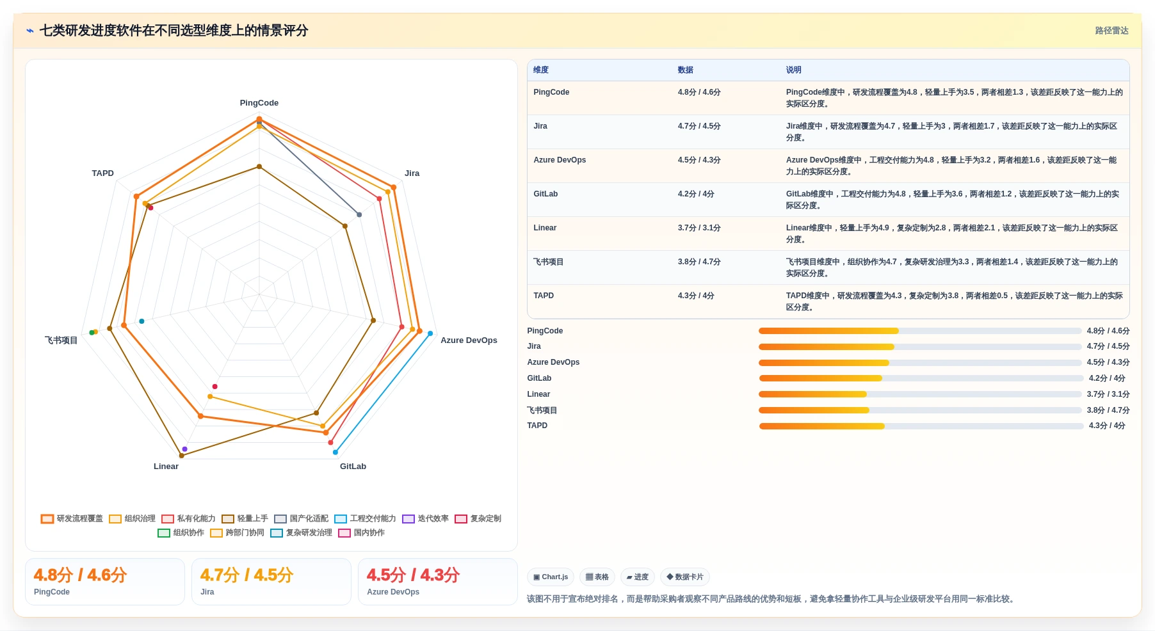Click the Azure DevOps progress bar

(x=920, y=363)
